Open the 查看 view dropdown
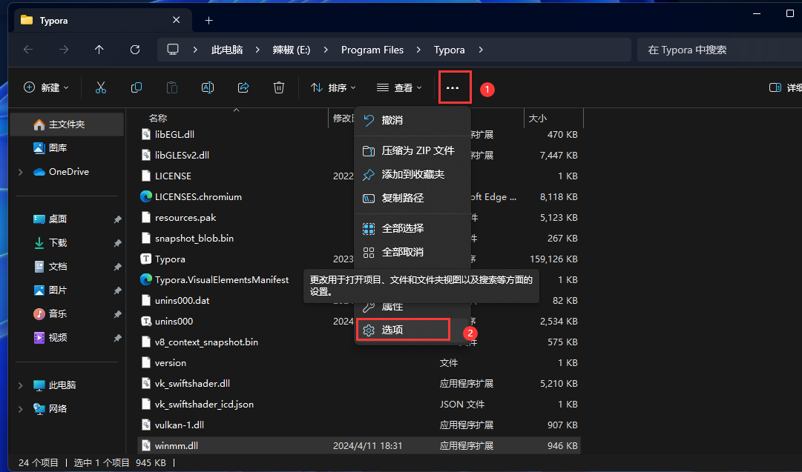 tap(399, 88)
